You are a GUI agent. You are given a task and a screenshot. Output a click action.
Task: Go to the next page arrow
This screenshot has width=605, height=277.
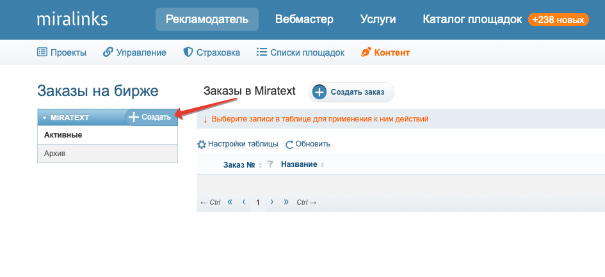pyautogui.click(x=272, y=202)
